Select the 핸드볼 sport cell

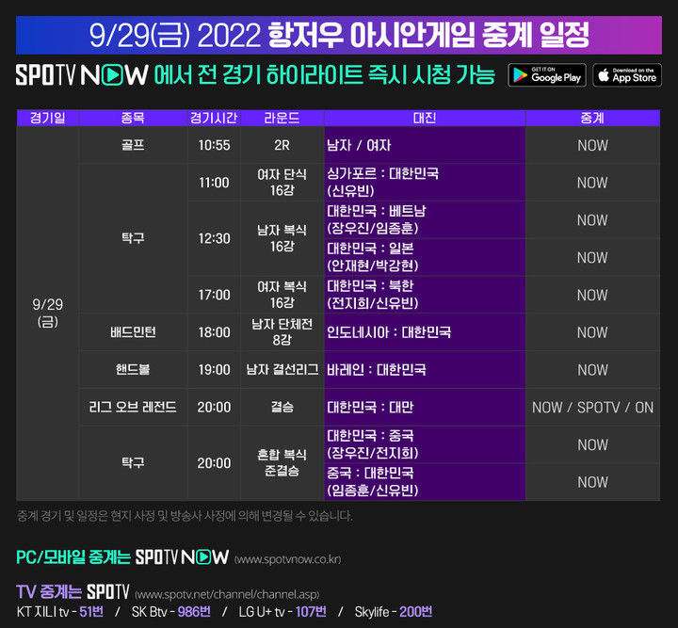[x=133, y=369]
